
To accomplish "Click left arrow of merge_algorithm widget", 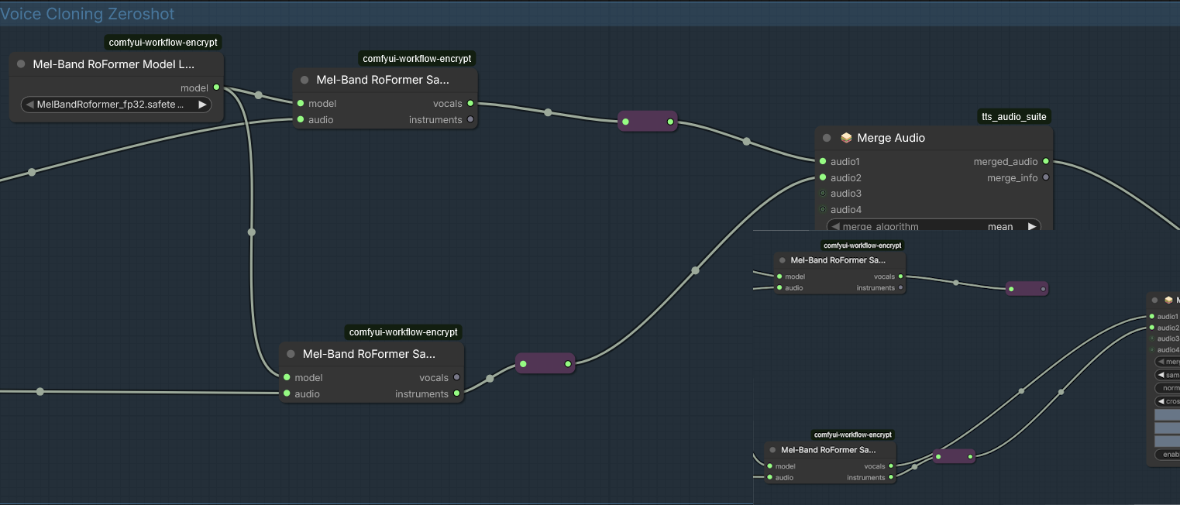I will pyautogui.click(x=835, y=226).
